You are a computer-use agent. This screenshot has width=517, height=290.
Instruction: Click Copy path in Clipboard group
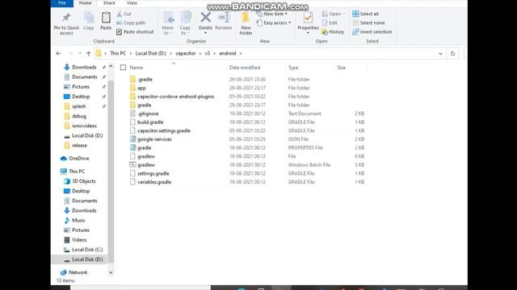(131, 23)
